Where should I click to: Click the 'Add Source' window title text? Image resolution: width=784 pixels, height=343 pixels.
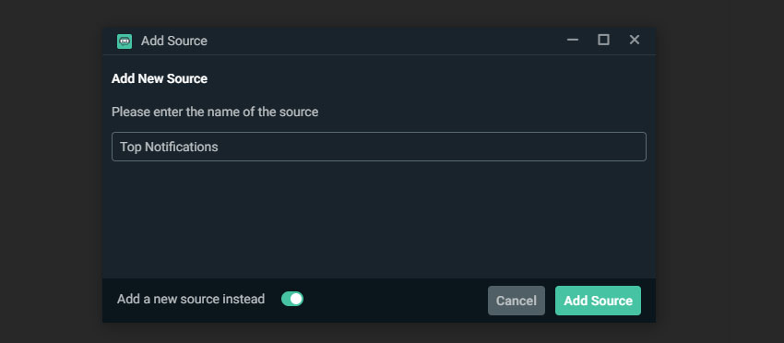click(x=174, y=41)
